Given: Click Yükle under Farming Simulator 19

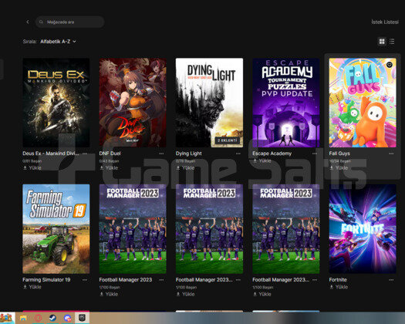Looking at the screenshot, I should click(x=32, y=287).
